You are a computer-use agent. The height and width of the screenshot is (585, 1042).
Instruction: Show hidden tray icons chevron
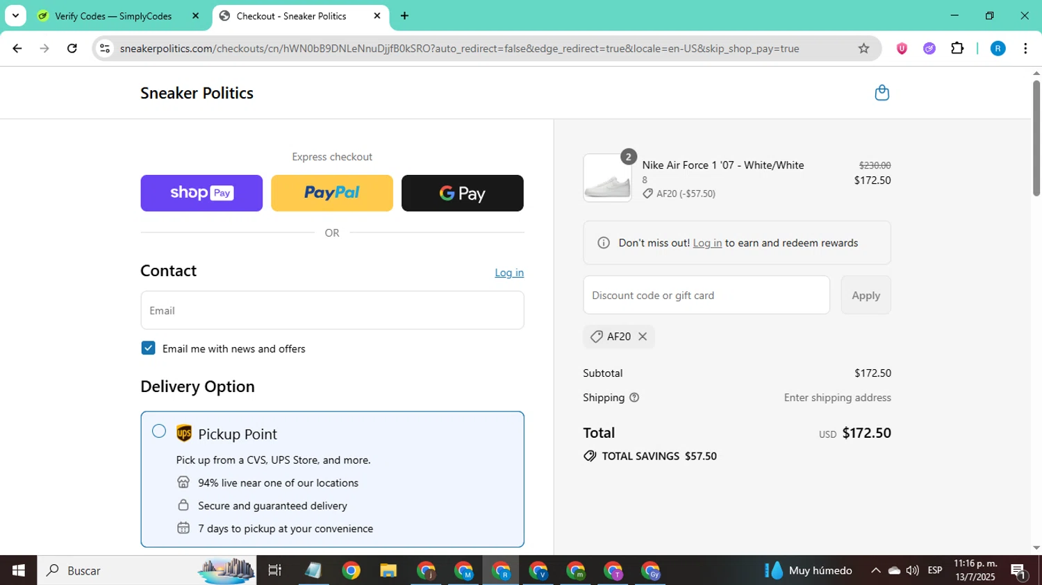click(x=875, y=570)
